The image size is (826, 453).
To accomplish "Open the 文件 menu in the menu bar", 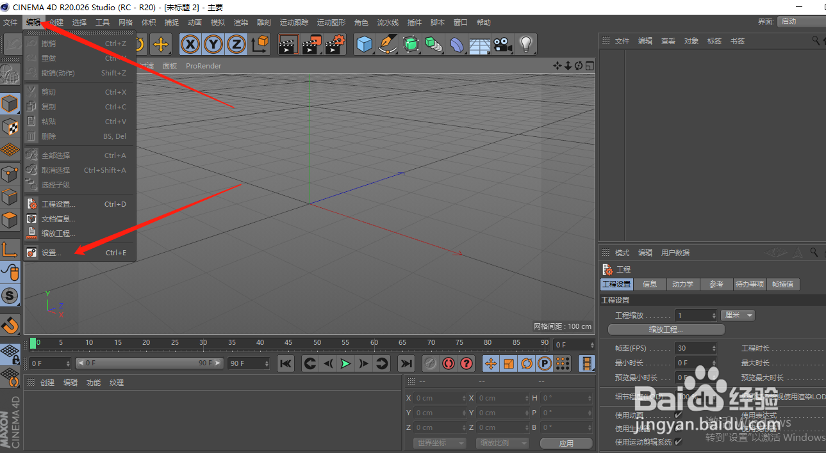I will click(x=10, y=22).
